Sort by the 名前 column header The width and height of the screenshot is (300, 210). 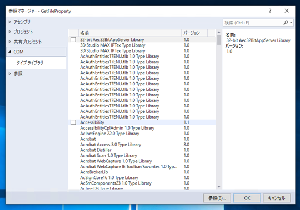(x=129, y=33)
